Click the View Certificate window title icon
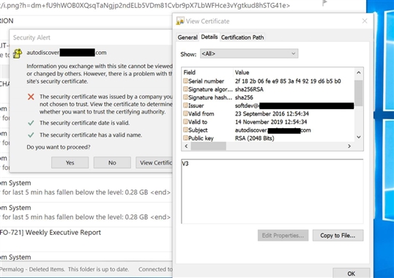This screenshot has height=278, width=394. click(x=180, y=21)
